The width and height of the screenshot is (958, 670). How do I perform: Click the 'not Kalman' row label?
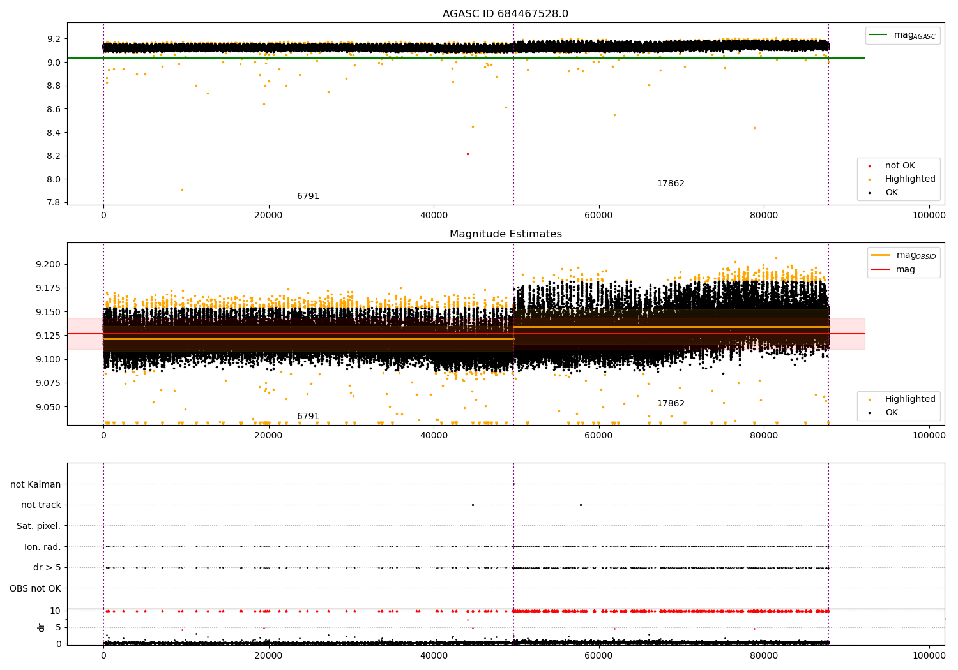click(36, 485)
